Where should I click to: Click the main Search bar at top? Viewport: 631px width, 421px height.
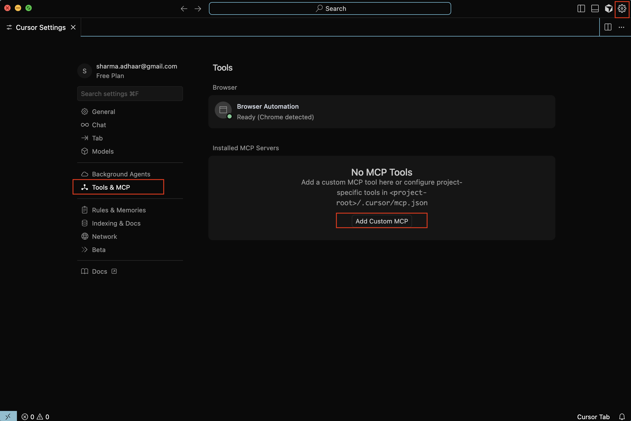point(330,8)
